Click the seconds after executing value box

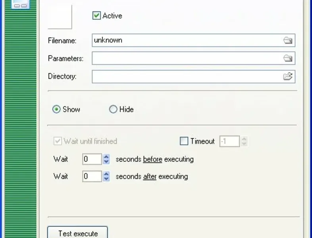(92, 177)
